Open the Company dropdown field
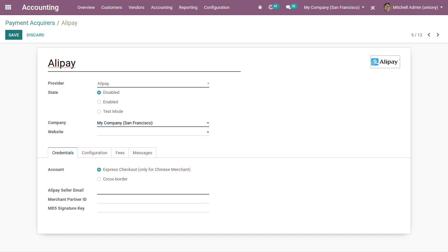This screenshot has width=448, height=252. [x=153, y=123]
